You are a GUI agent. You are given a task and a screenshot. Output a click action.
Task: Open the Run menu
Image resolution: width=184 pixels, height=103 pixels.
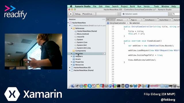click(x=139, y=6)
